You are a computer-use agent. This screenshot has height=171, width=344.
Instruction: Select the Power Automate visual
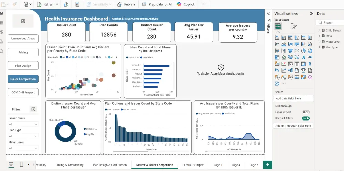click(277, 83)
